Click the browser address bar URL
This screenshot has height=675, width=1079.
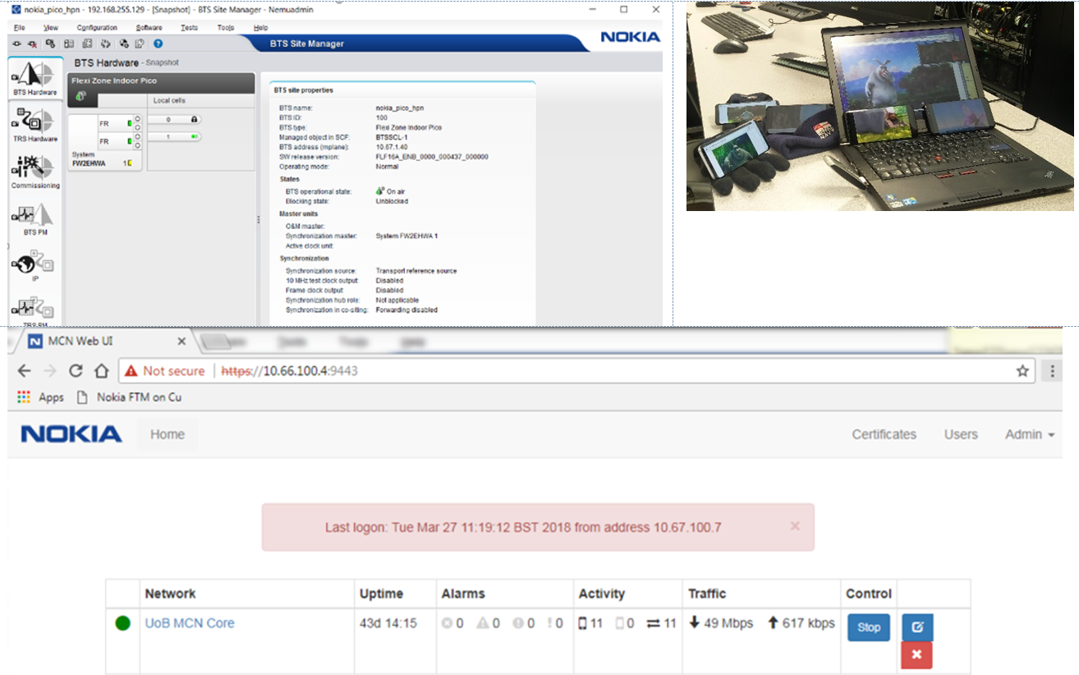pyautogui.click(x=290, y=371)
